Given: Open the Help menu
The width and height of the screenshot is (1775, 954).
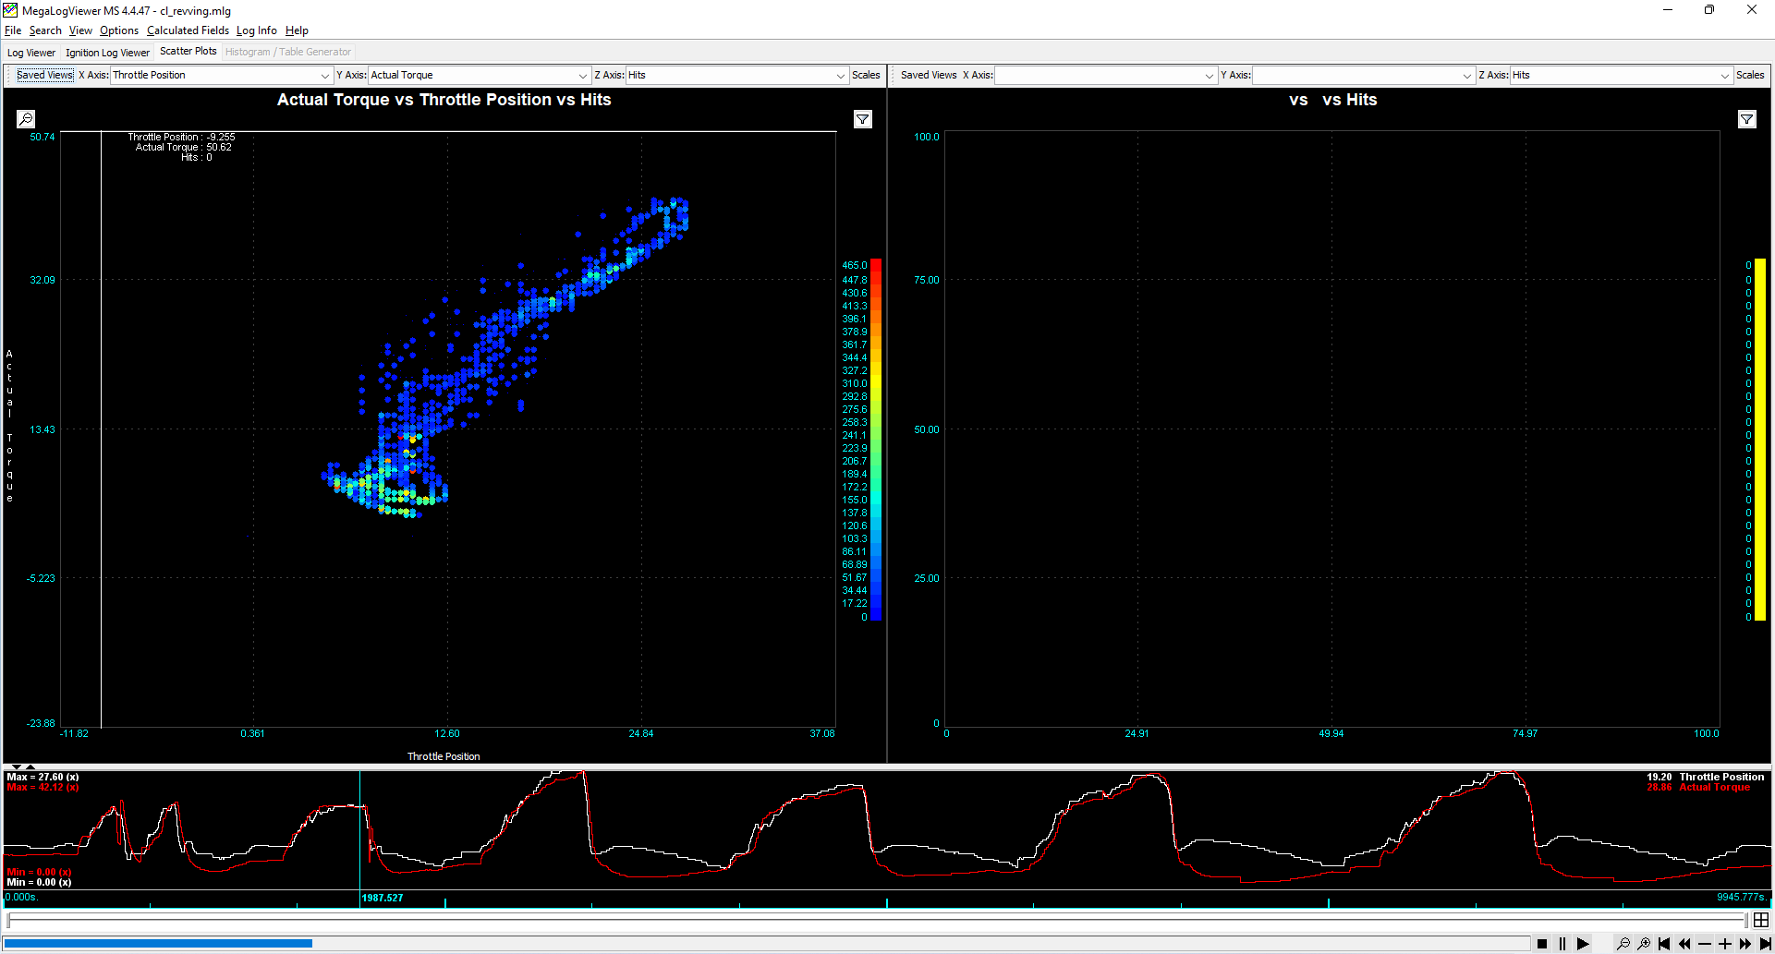Looking at the screenshot, I should tap(297, 30).
